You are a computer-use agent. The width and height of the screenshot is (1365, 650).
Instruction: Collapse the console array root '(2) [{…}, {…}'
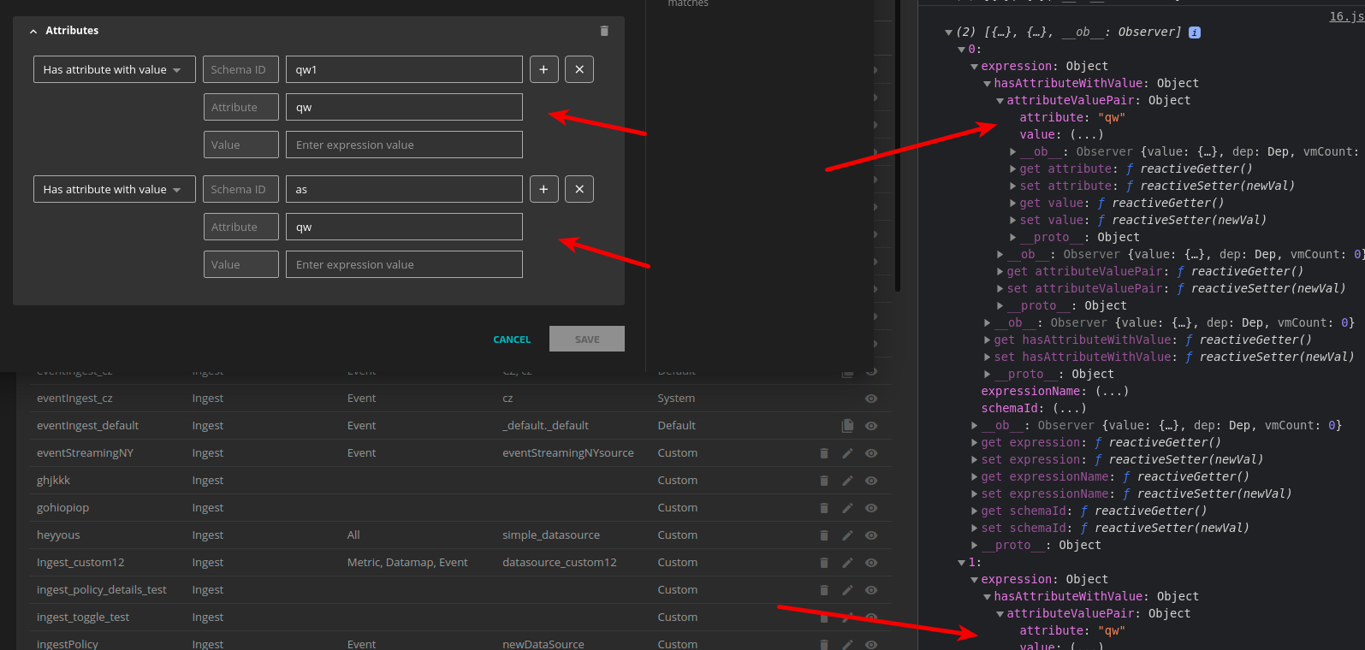coord(948,32)
